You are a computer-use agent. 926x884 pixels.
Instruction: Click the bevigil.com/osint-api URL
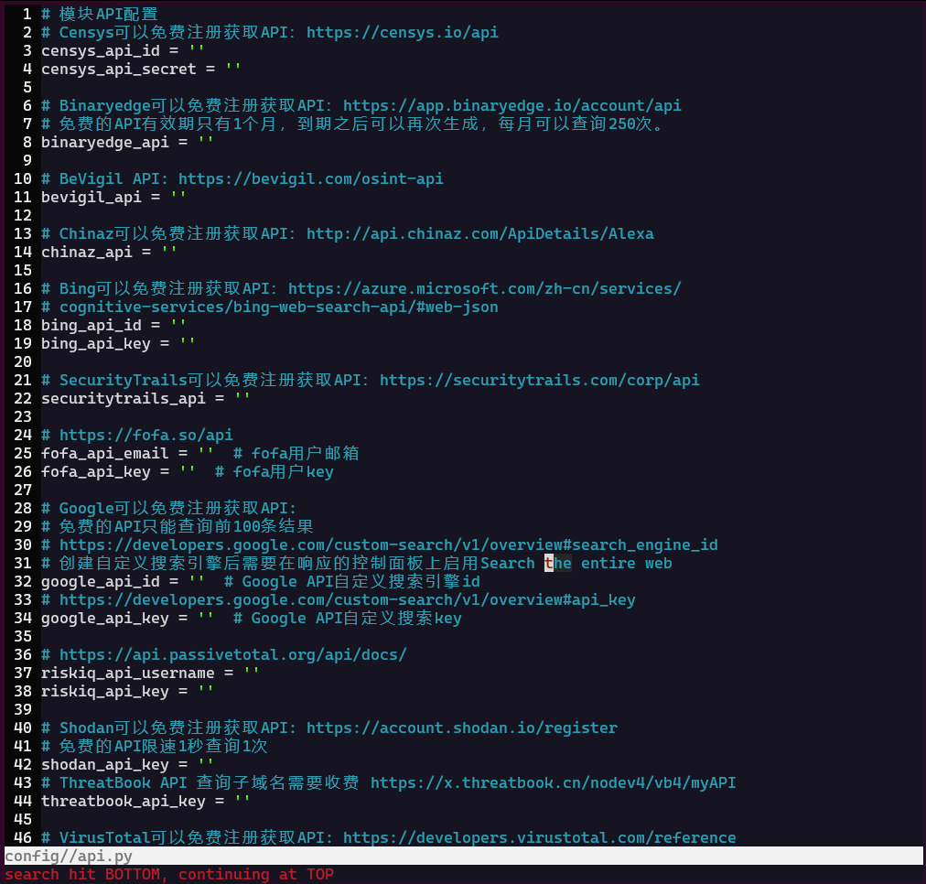coord(310,178)
